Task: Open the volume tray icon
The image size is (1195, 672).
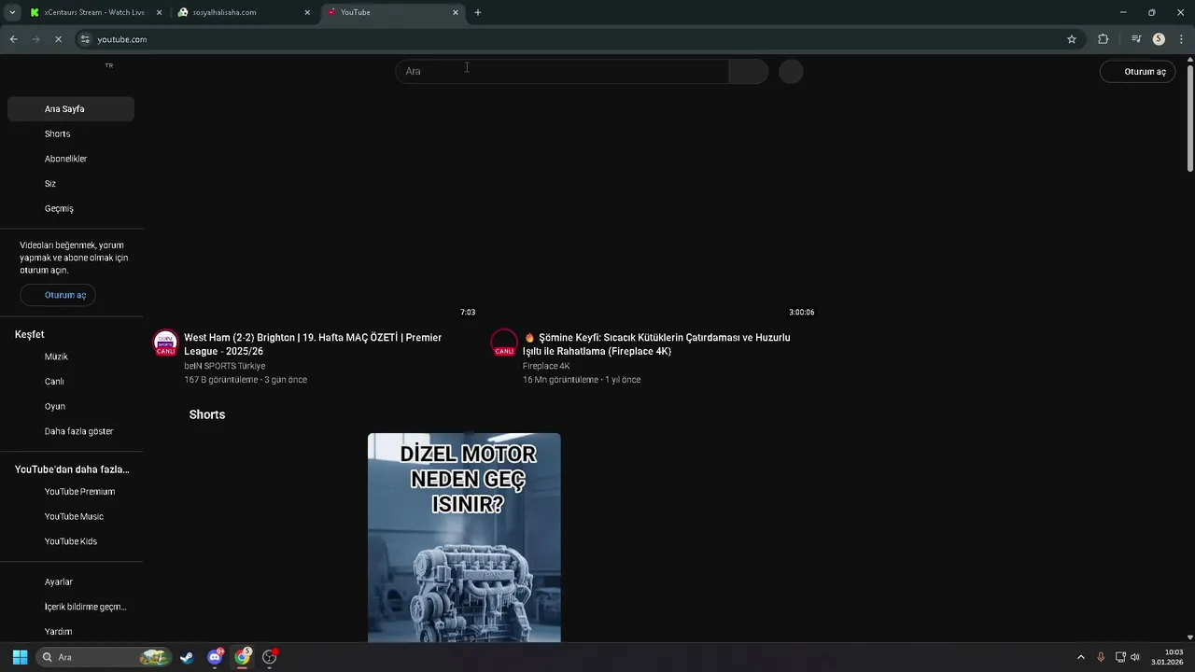Action: click(x=1135, y=657)
